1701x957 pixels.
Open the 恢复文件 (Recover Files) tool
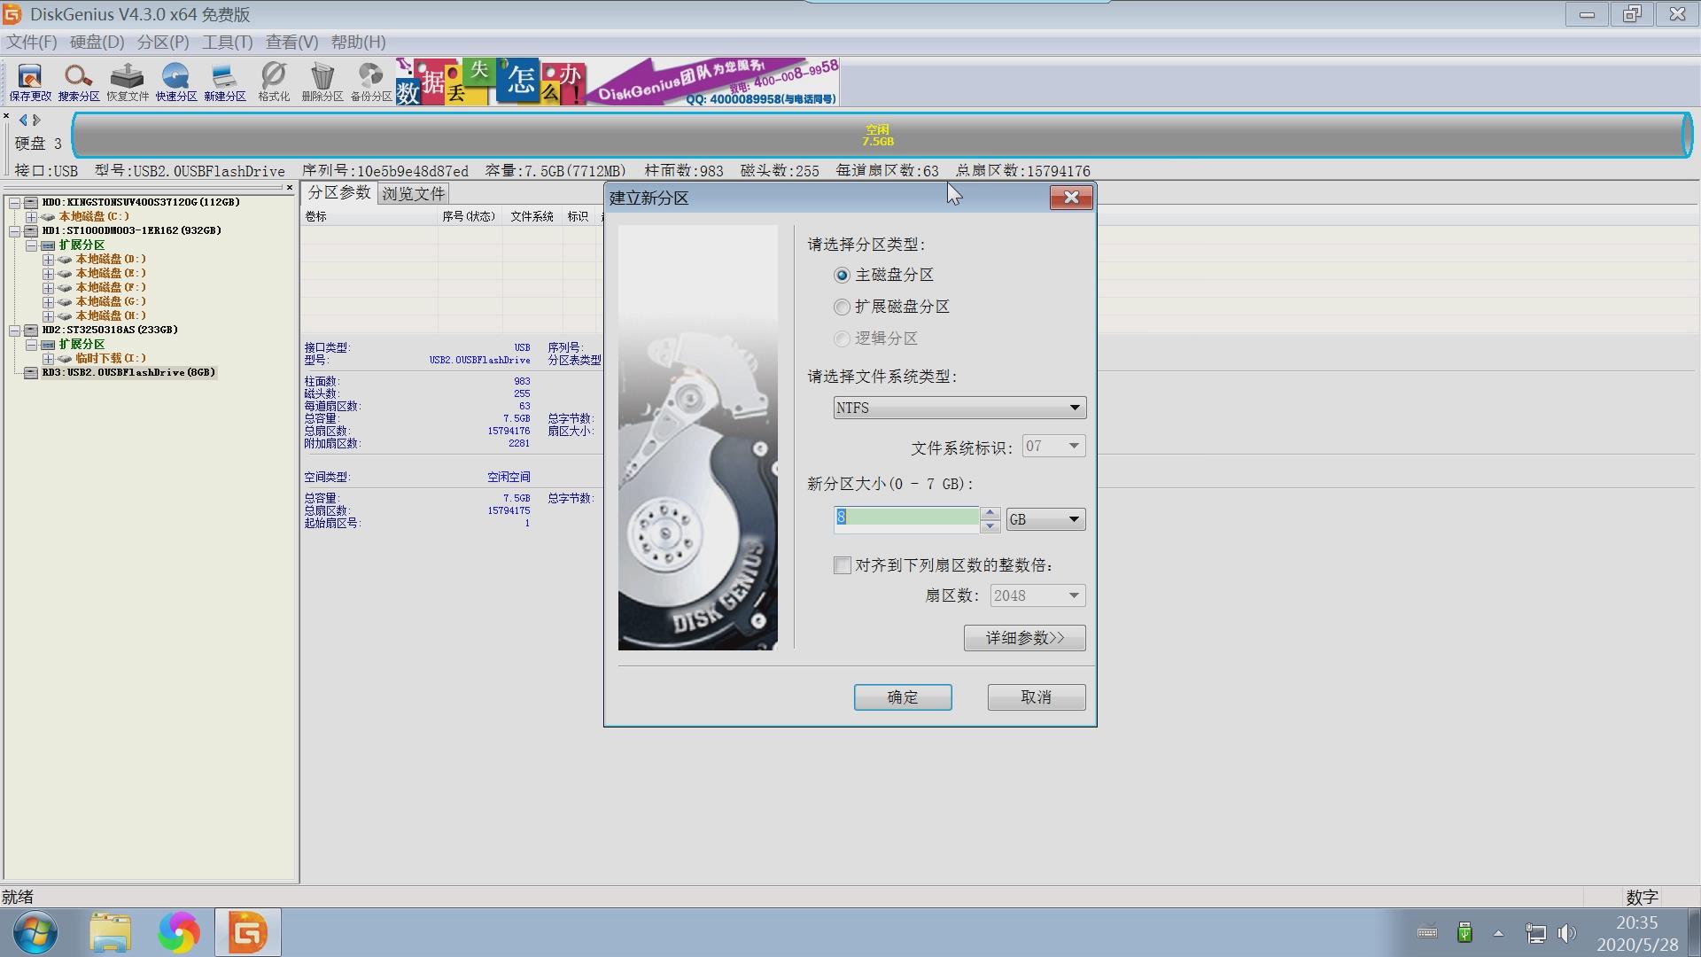pos(127,82)
